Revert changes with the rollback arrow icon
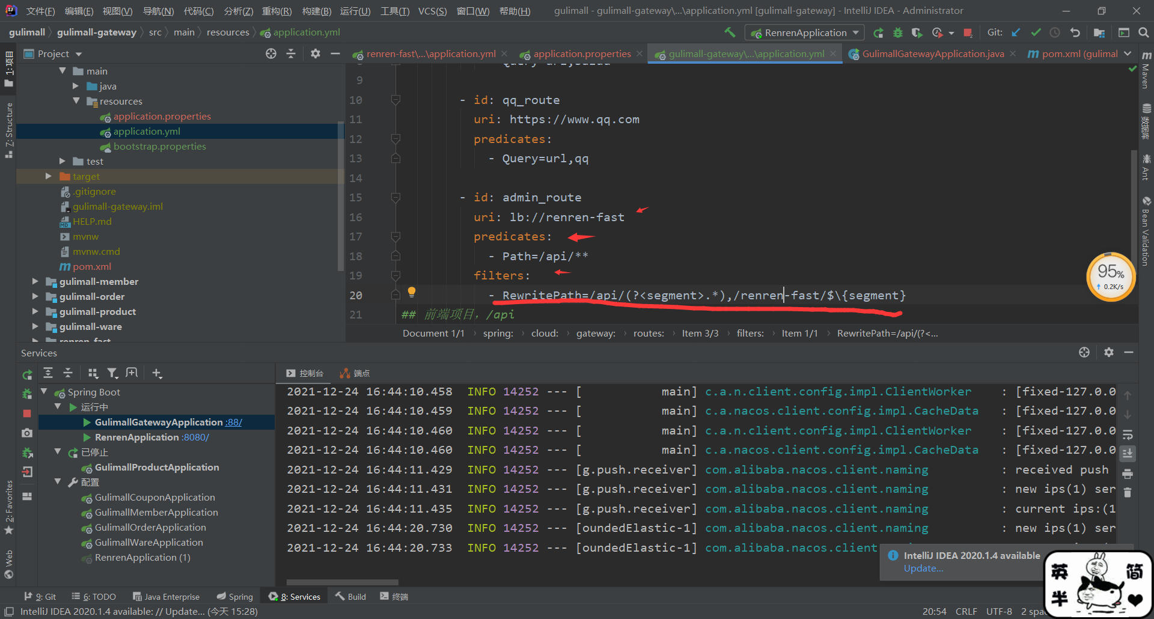This screenshot has width=1154, height=619. tap(1075, 32)
